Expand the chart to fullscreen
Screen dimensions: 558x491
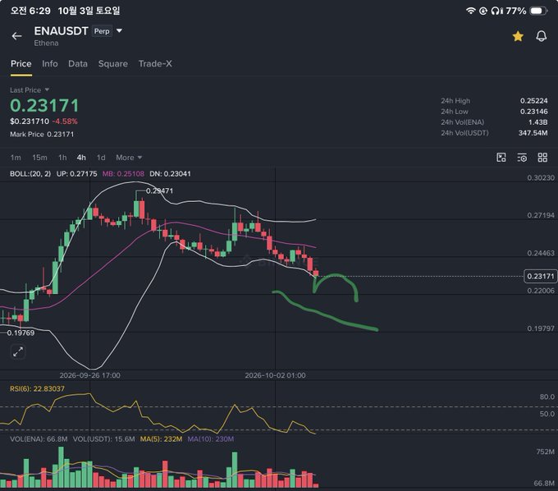pos(18,351)
